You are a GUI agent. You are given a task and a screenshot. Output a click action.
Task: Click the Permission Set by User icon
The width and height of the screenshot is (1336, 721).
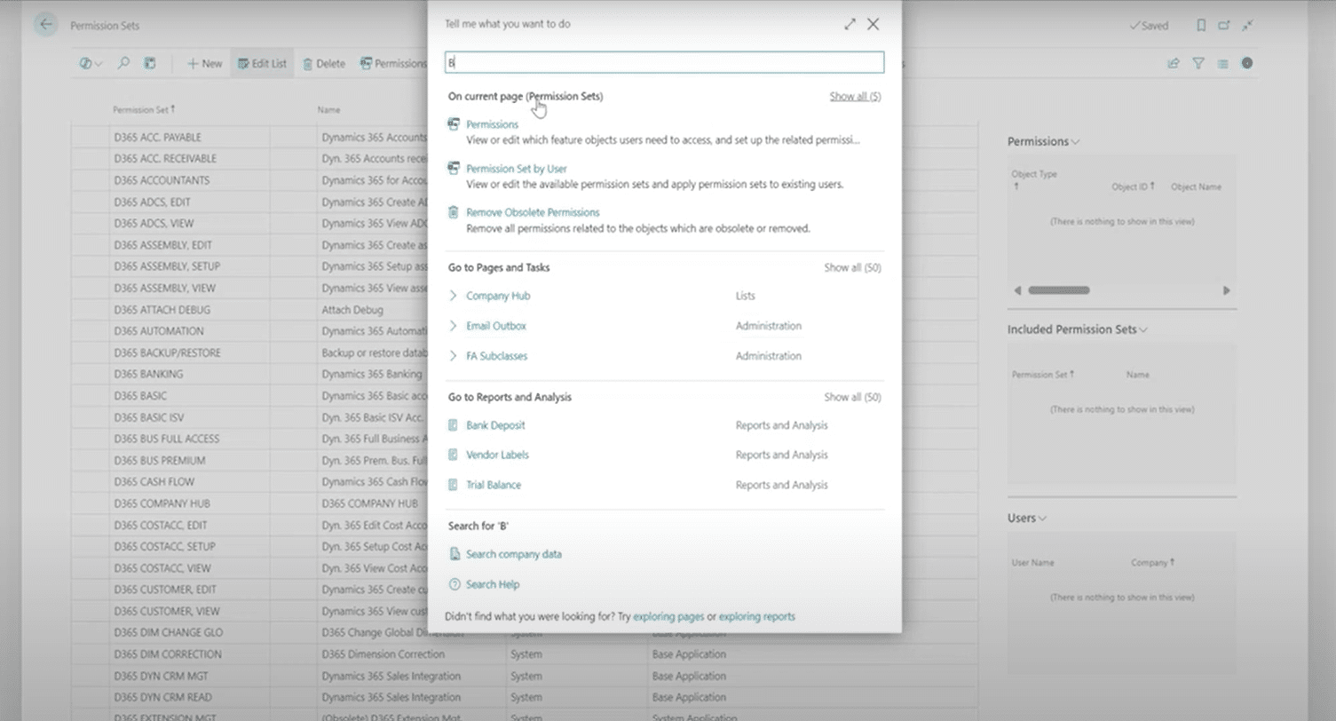[x=454, y=169]
